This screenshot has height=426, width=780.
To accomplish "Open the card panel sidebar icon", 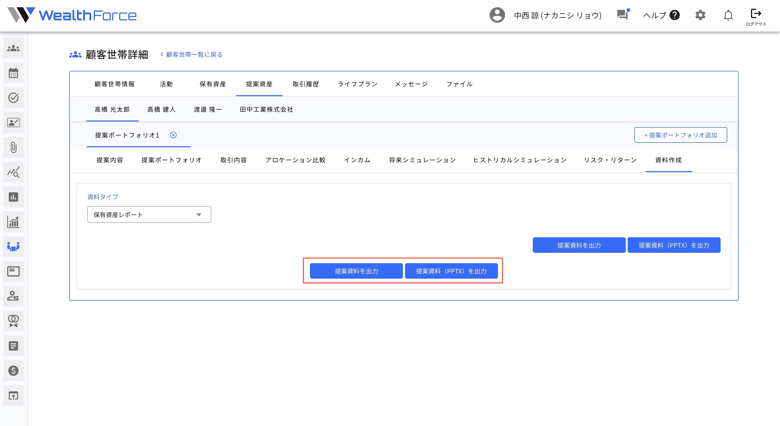I will (x=13, y=271).
